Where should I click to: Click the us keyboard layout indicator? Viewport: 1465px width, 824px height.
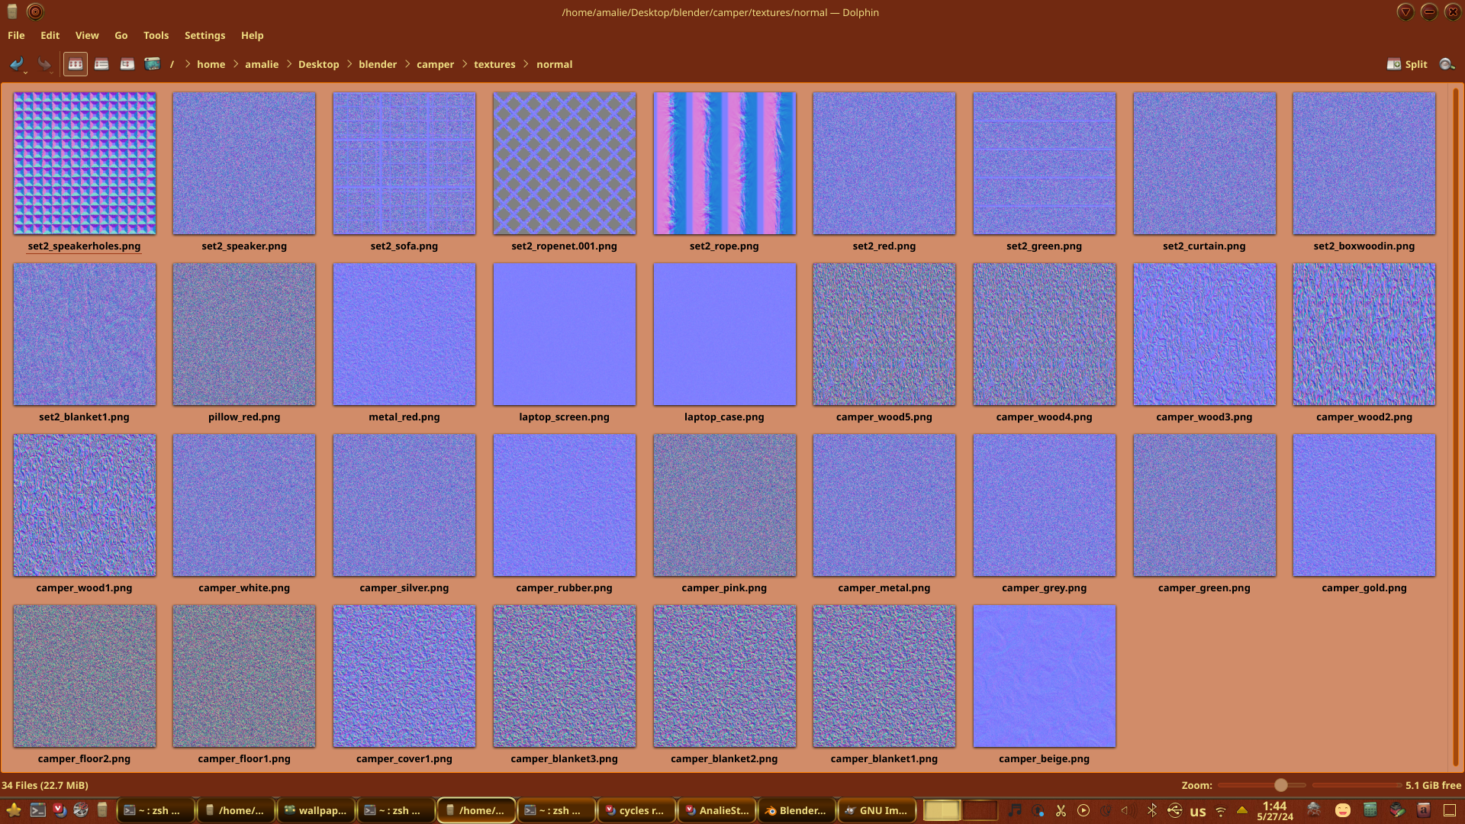(x=1198, y=811)
